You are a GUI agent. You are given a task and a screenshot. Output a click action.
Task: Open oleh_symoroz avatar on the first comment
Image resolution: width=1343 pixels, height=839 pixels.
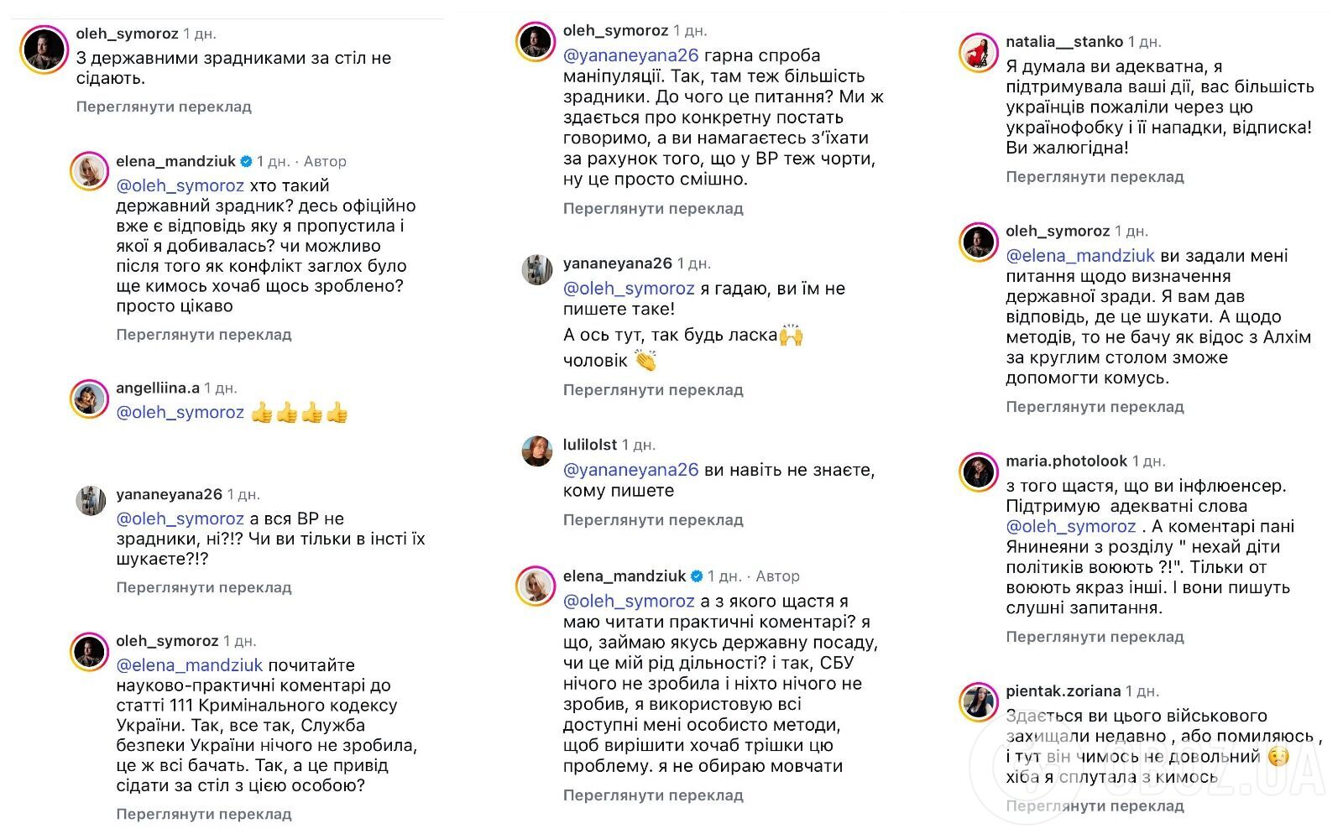pos(44,50)
